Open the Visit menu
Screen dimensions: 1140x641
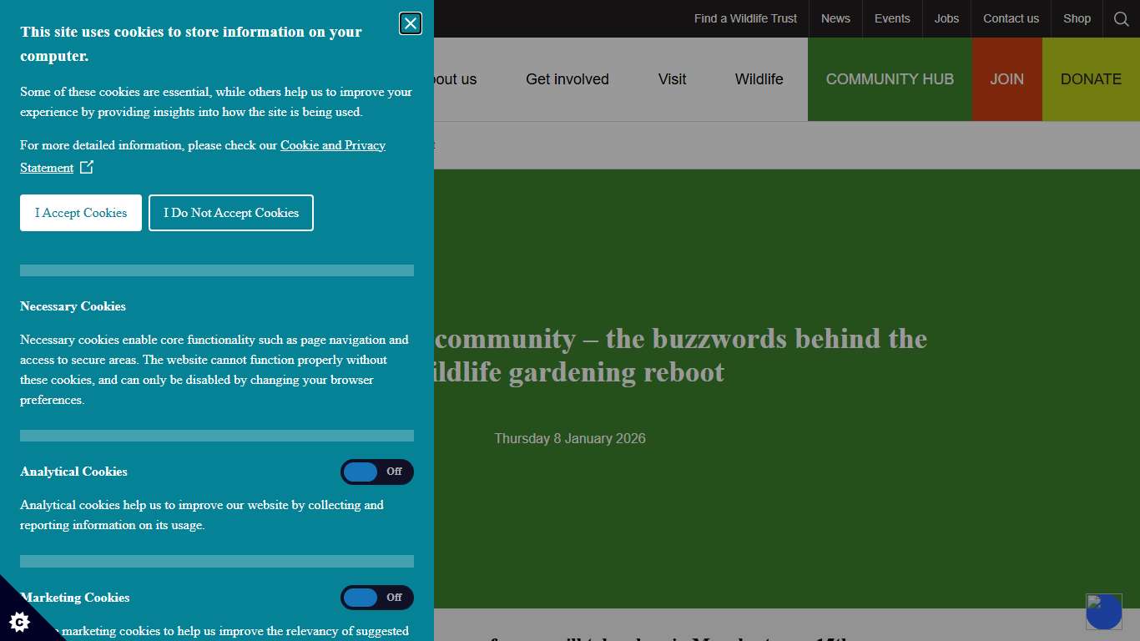(x=672, y=78)
